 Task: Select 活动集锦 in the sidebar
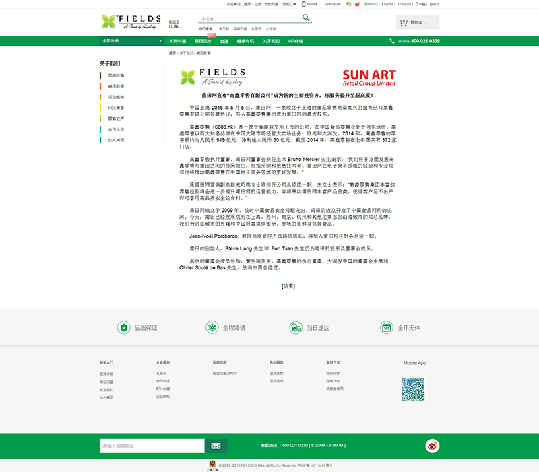pos(116,97)
